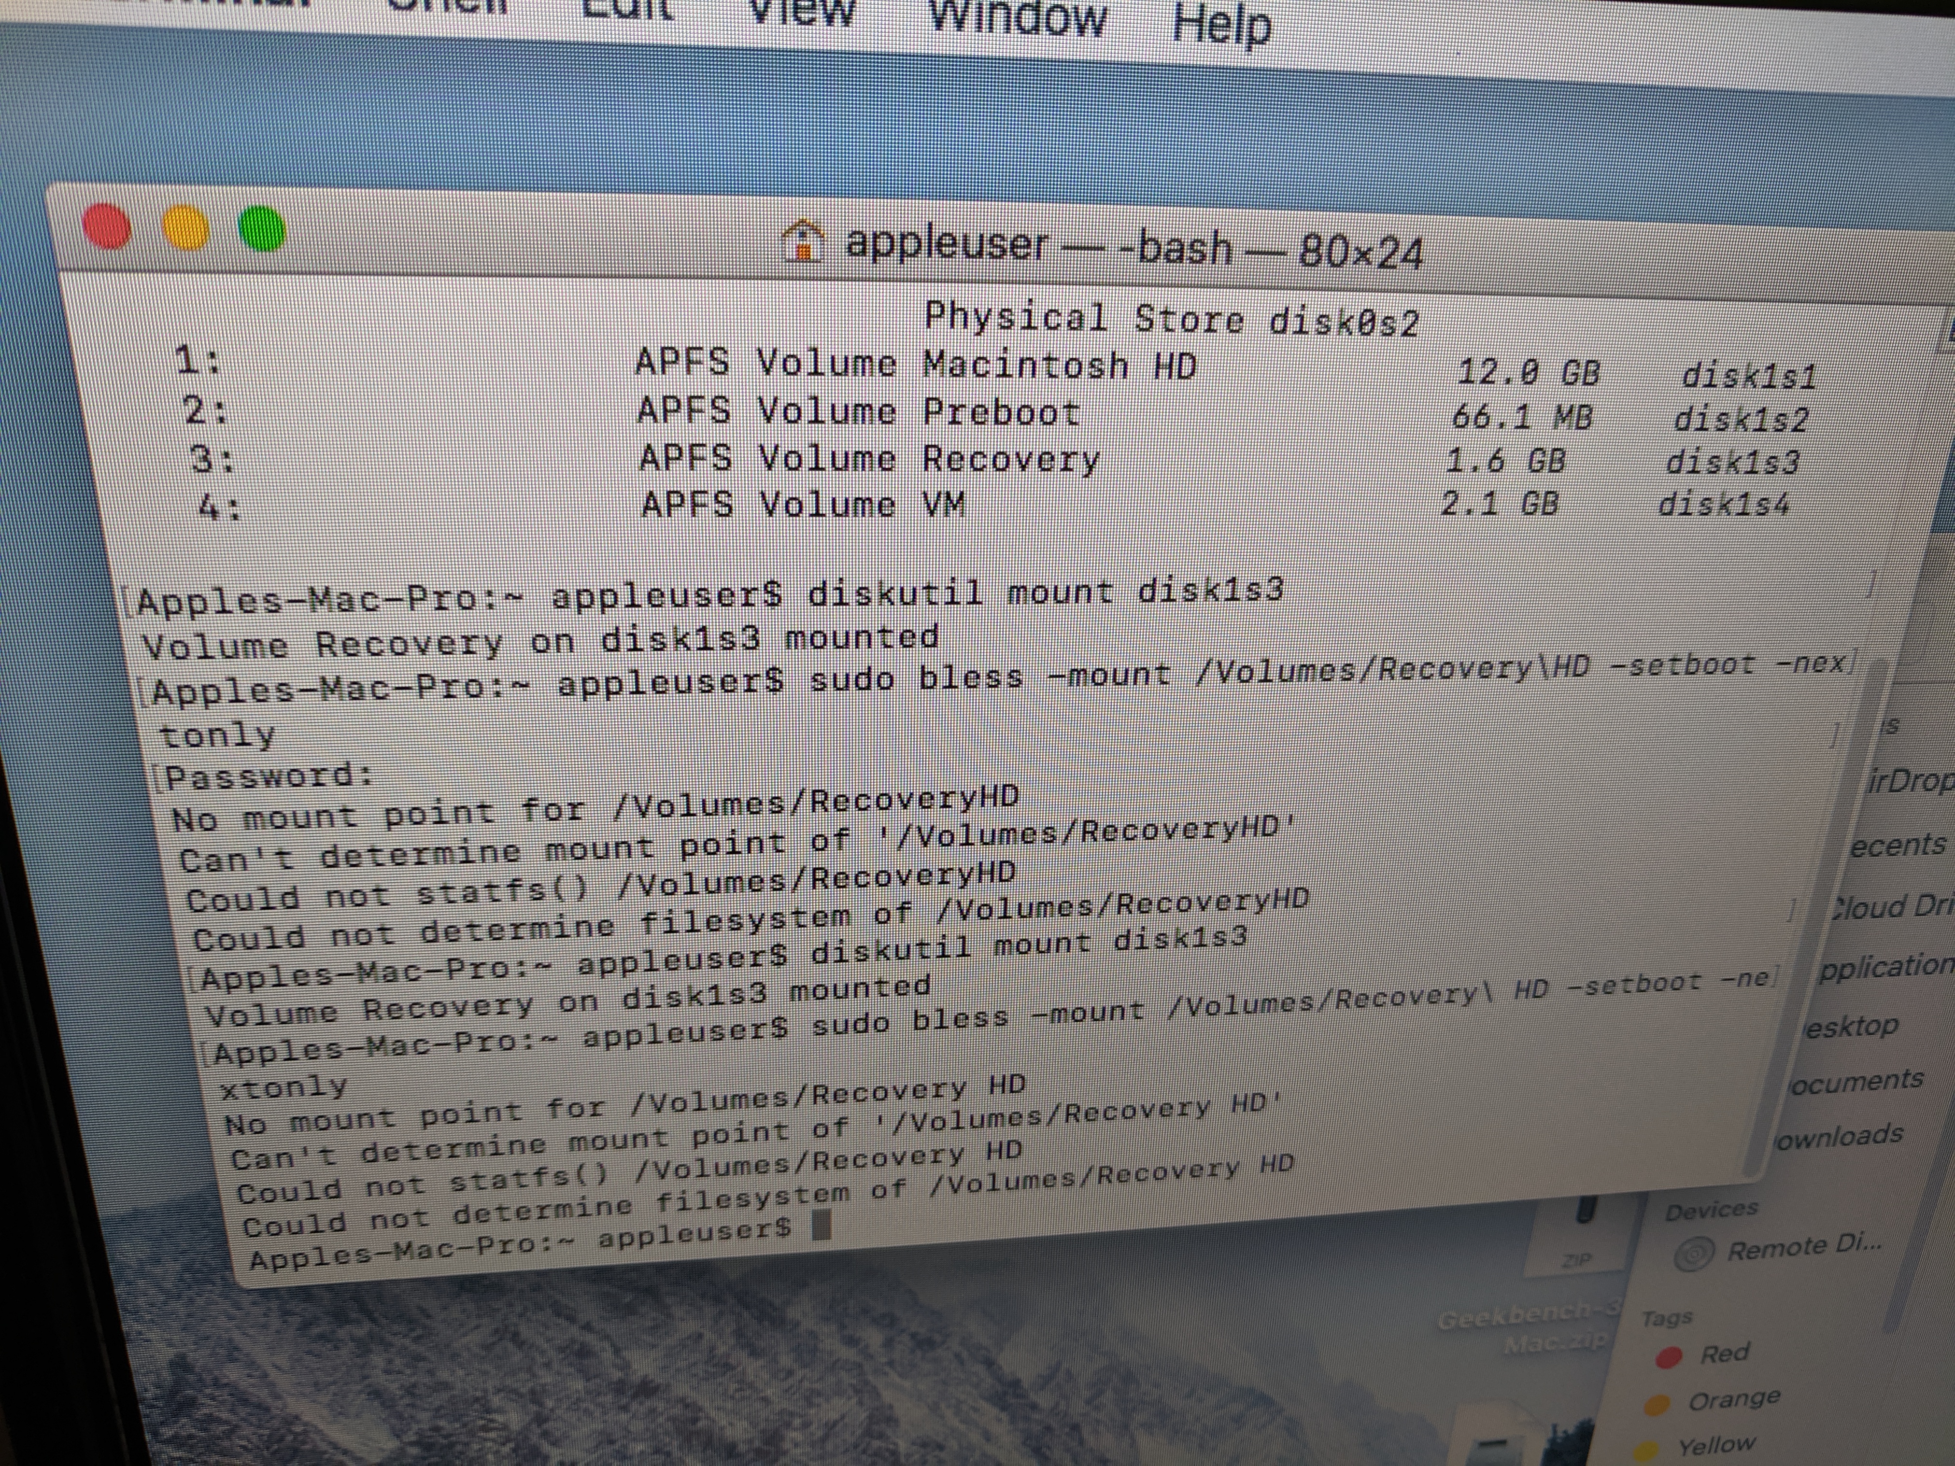
Task: Close the Terminal window with red button
Action: tap(107, 226)
